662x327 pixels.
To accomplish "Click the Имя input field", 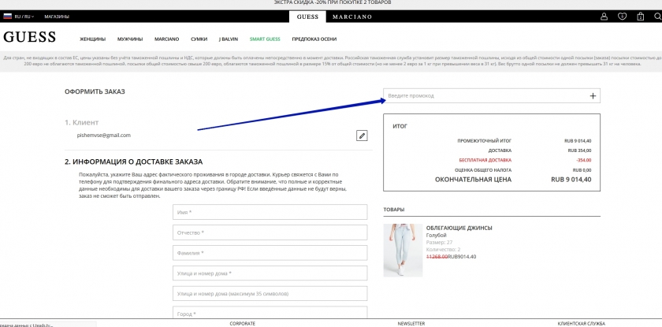I will point(270,212).
